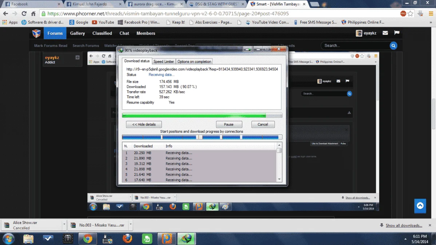Open the Members navigation item

click(x=146, y=33)
